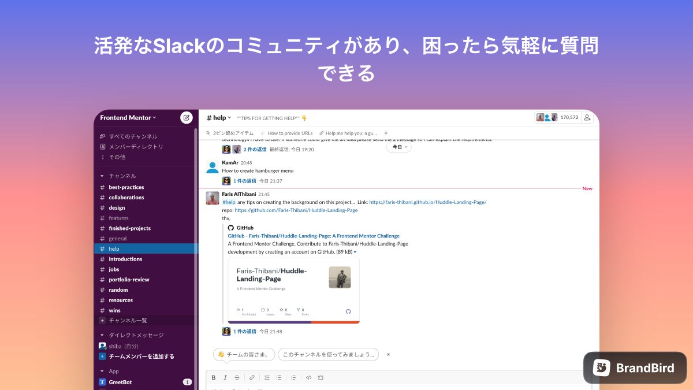Collapse the App section in sidebar
The width and height of the screenshot is (693, 390).
[x=102, y=372]
